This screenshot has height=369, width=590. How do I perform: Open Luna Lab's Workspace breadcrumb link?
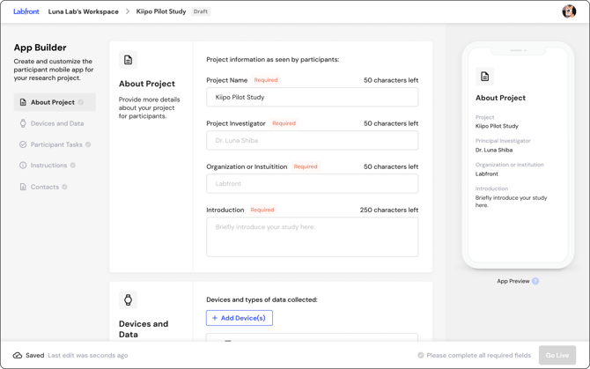[x=84, y=11]
